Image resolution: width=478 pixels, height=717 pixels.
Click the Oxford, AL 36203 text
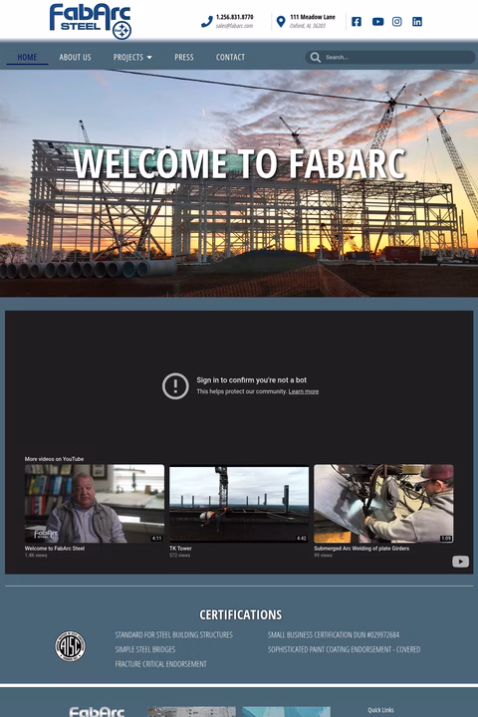click(308, 26)
